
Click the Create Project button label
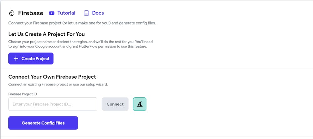36,59
